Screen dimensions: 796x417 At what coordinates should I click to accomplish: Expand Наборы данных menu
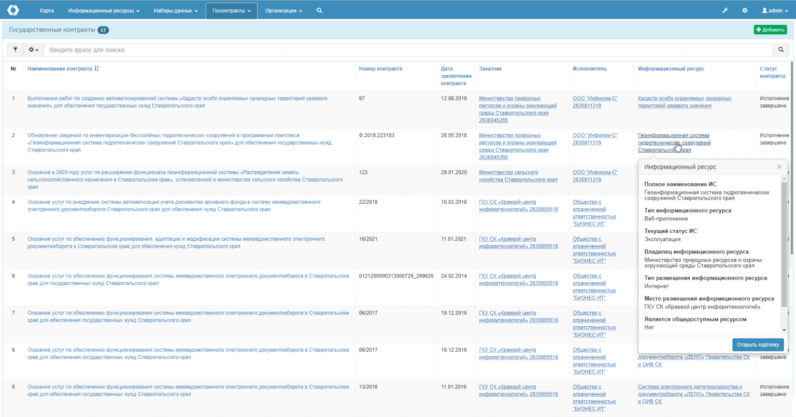click(x=176, y=10)
